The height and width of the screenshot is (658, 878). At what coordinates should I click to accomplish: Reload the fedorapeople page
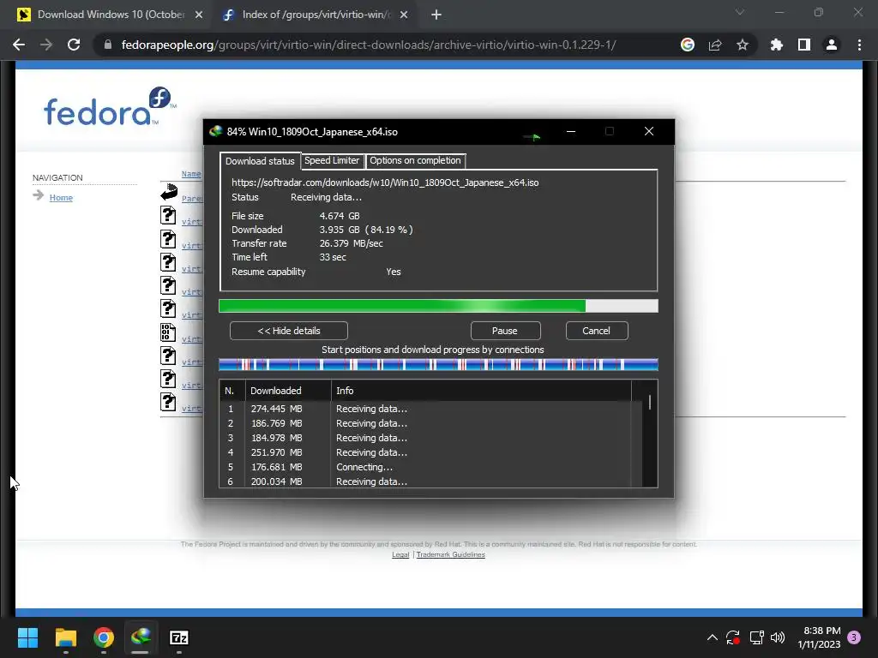74,45
